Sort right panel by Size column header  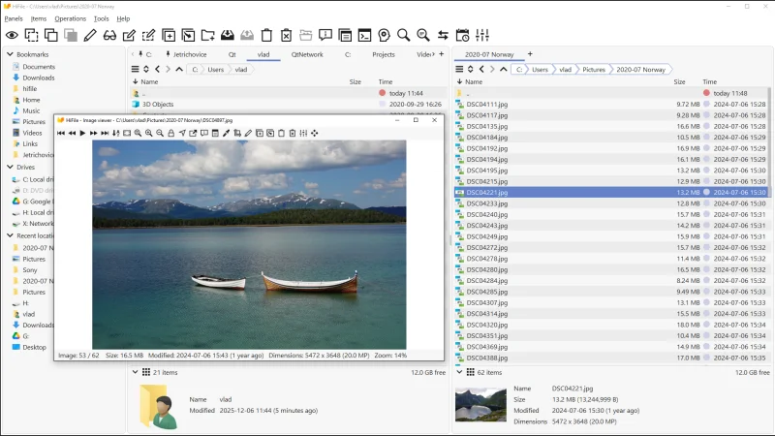pyautogui.click(x=680, y=82)
